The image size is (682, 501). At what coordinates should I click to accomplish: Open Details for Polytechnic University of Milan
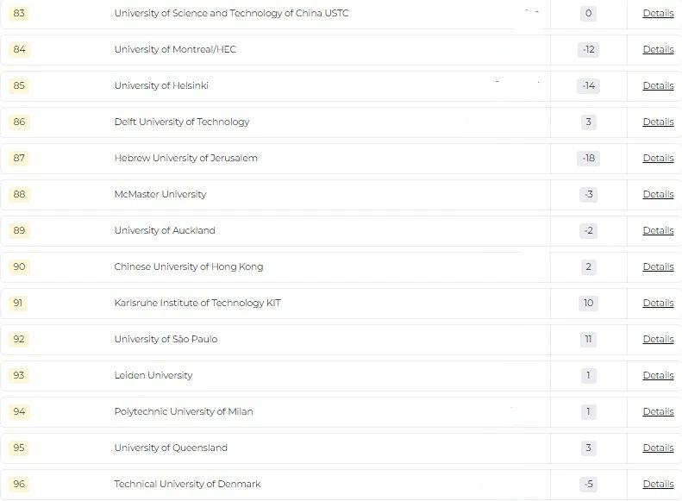pyautogui.click(x=658, y=412)
